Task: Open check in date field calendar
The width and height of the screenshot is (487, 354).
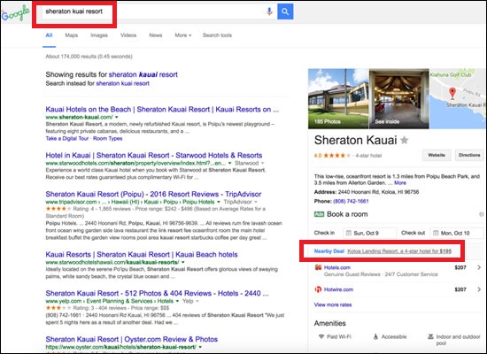Action: click(369, 233)
